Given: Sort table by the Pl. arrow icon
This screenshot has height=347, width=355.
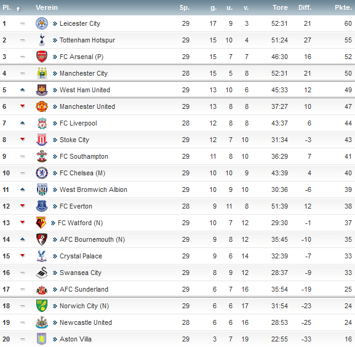Looking at the screenshot, I should [18, 9].
